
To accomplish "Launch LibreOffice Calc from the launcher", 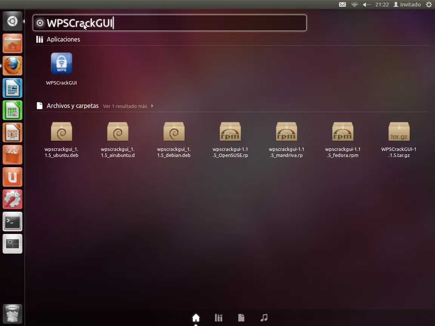I will [12, 110].
